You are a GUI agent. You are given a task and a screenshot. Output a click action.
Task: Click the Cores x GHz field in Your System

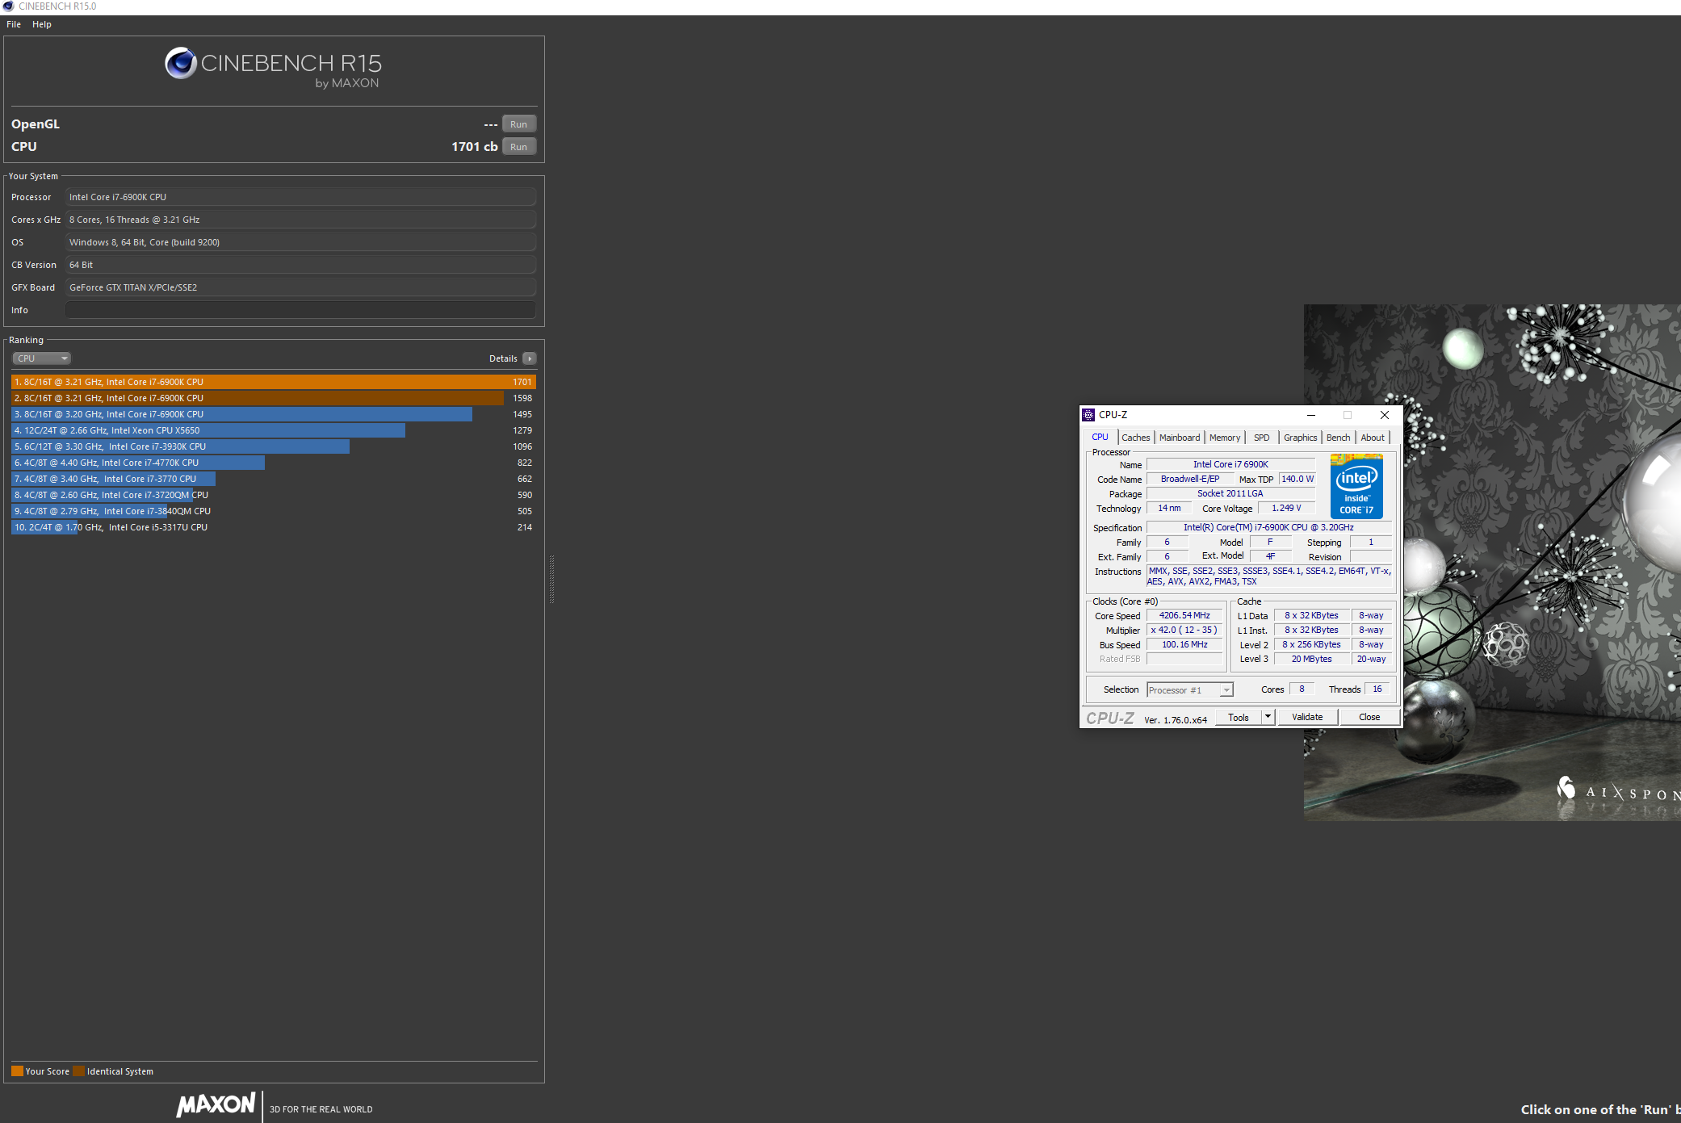(x=300, y=220)
